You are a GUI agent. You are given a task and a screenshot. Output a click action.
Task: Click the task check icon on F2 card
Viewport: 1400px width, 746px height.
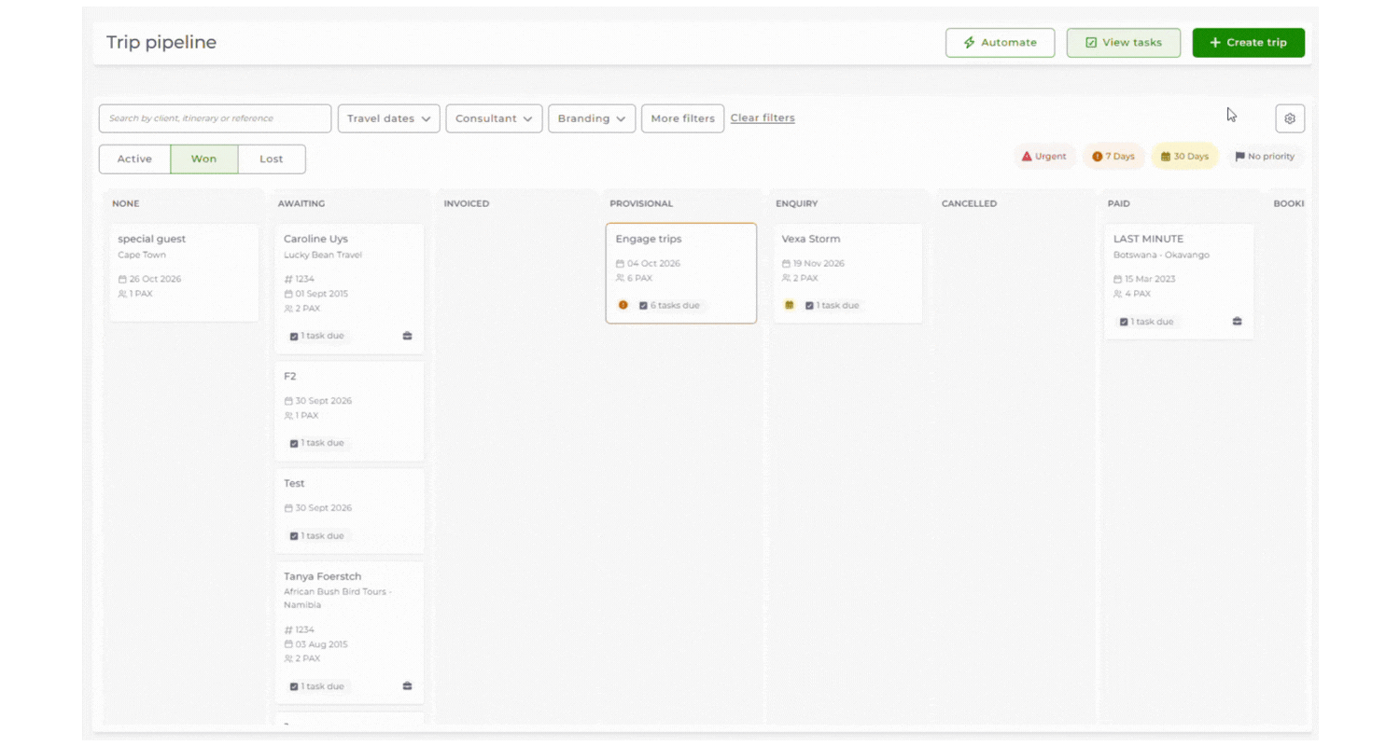pyautogui.click(x=293, y=443)
